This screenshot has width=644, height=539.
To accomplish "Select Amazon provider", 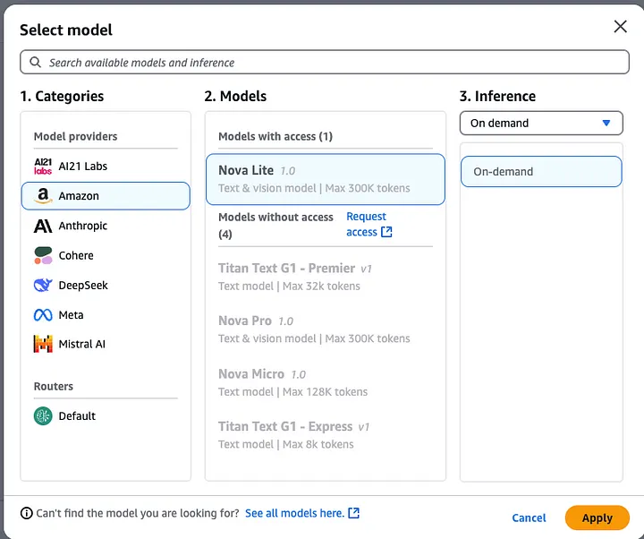I will [106, 196].
